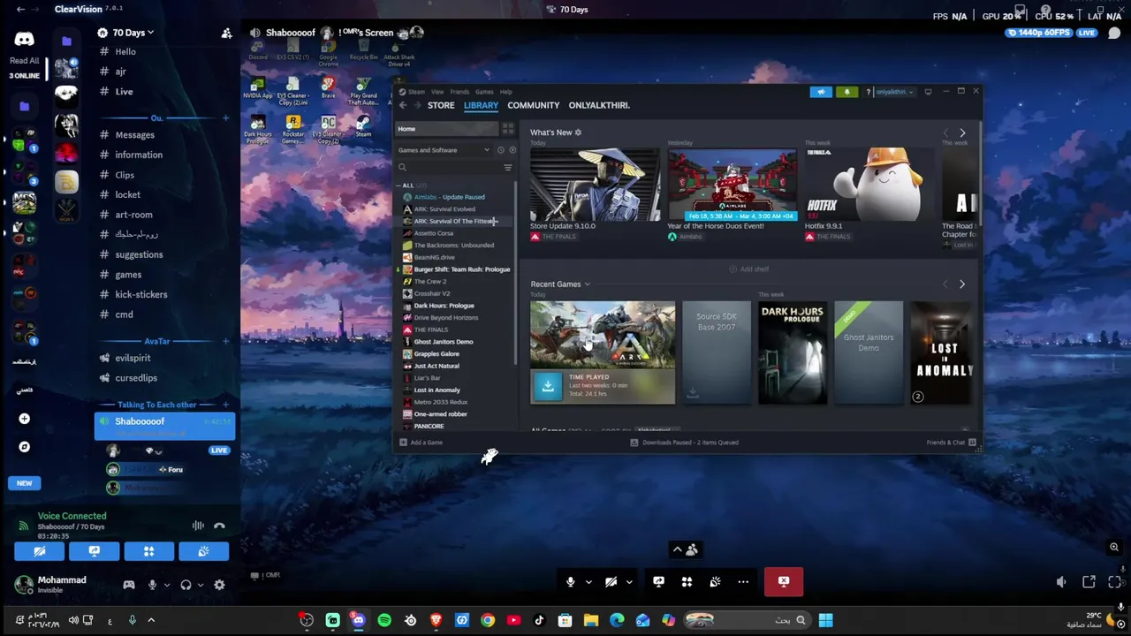This screenshot has height=636, width=1131.
Task: Deafen with headphones icon in user panel
Action: click(x=186, y=585)
